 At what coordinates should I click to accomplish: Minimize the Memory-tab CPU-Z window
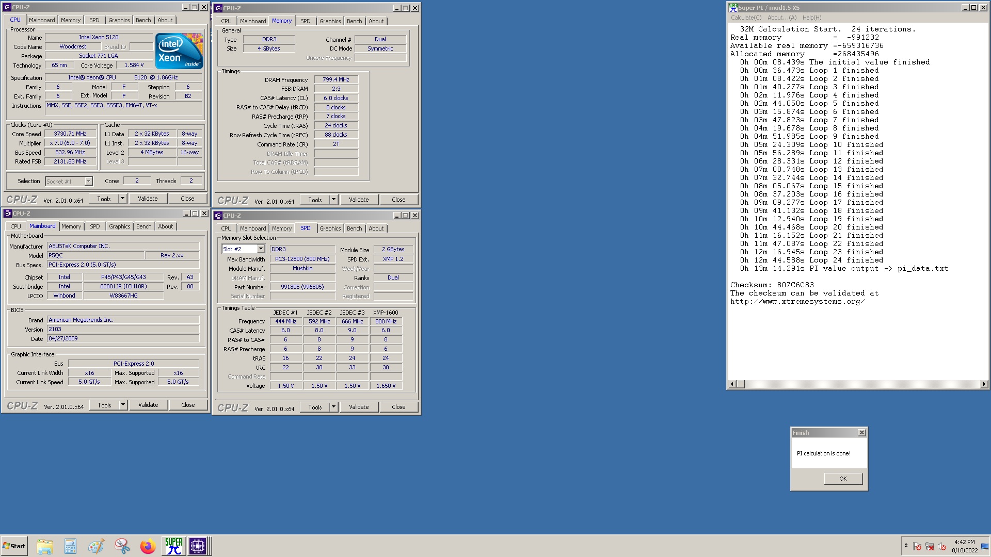click(x=397, y=8)
